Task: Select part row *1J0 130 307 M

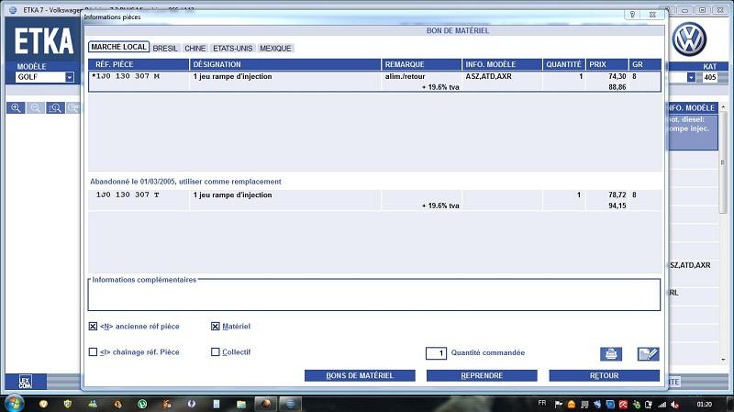Action: tap(374, 82)
